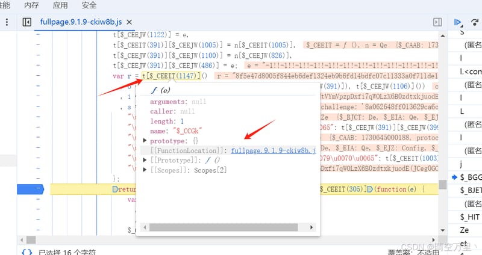Click the name: "$_CCGk" property
482x255 pixels.
coord(176,131)
